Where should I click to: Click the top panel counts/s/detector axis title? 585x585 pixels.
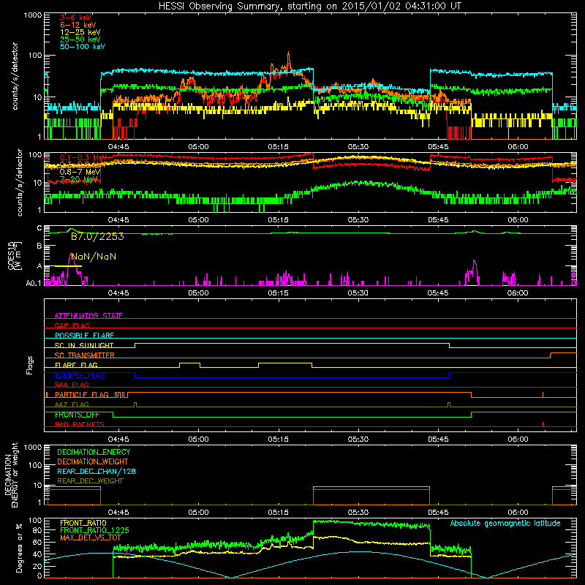click(15, 76)
